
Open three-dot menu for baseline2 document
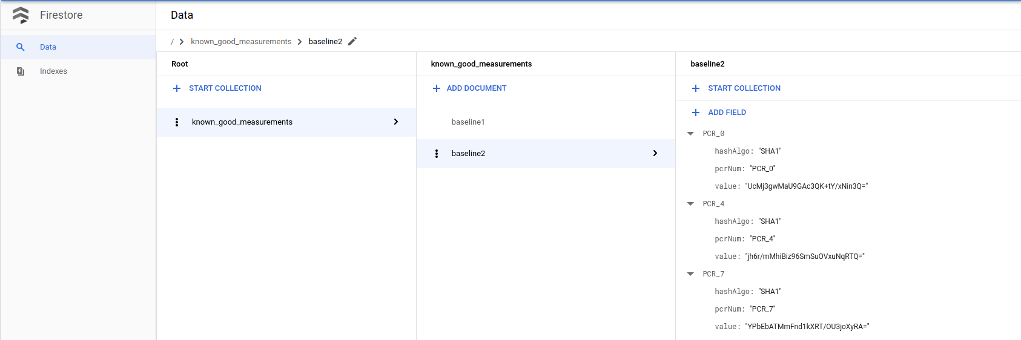437,154
